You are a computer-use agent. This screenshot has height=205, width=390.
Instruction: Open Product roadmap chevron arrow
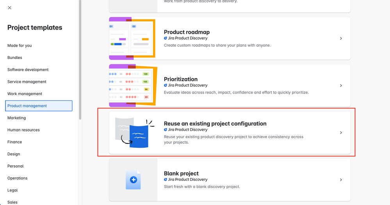[x=341, y=39]
